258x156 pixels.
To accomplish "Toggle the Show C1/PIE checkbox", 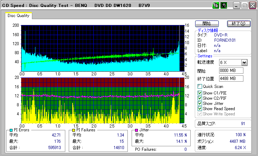I will [200, 93].
